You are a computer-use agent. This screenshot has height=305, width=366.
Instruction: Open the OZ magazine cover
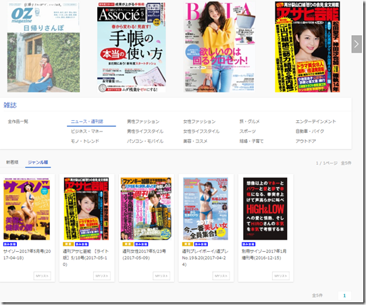pos(43,47)
